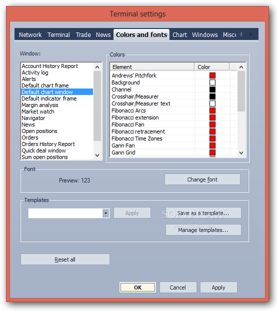Viewport: 279px width, 312px height.
Task: Choose Quick deal window entry
Action: pos(57,150)
